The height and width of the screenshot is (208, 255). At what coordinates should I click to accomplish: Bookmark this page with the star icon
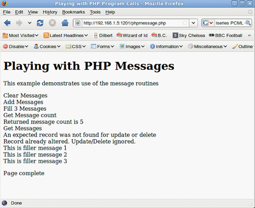[x=185, y=23]
